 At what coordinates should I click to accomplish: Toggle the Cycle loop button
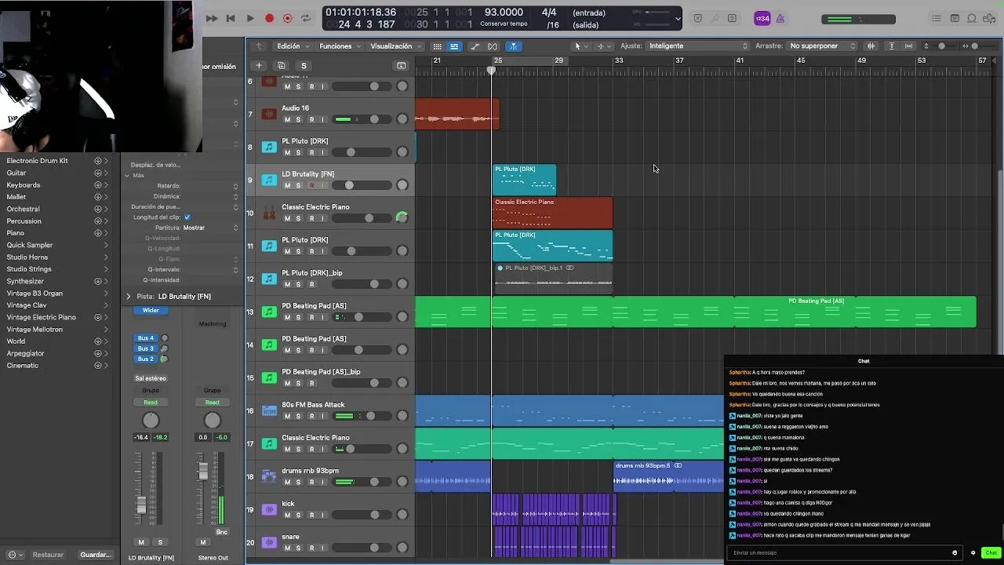tap(306, 18)
